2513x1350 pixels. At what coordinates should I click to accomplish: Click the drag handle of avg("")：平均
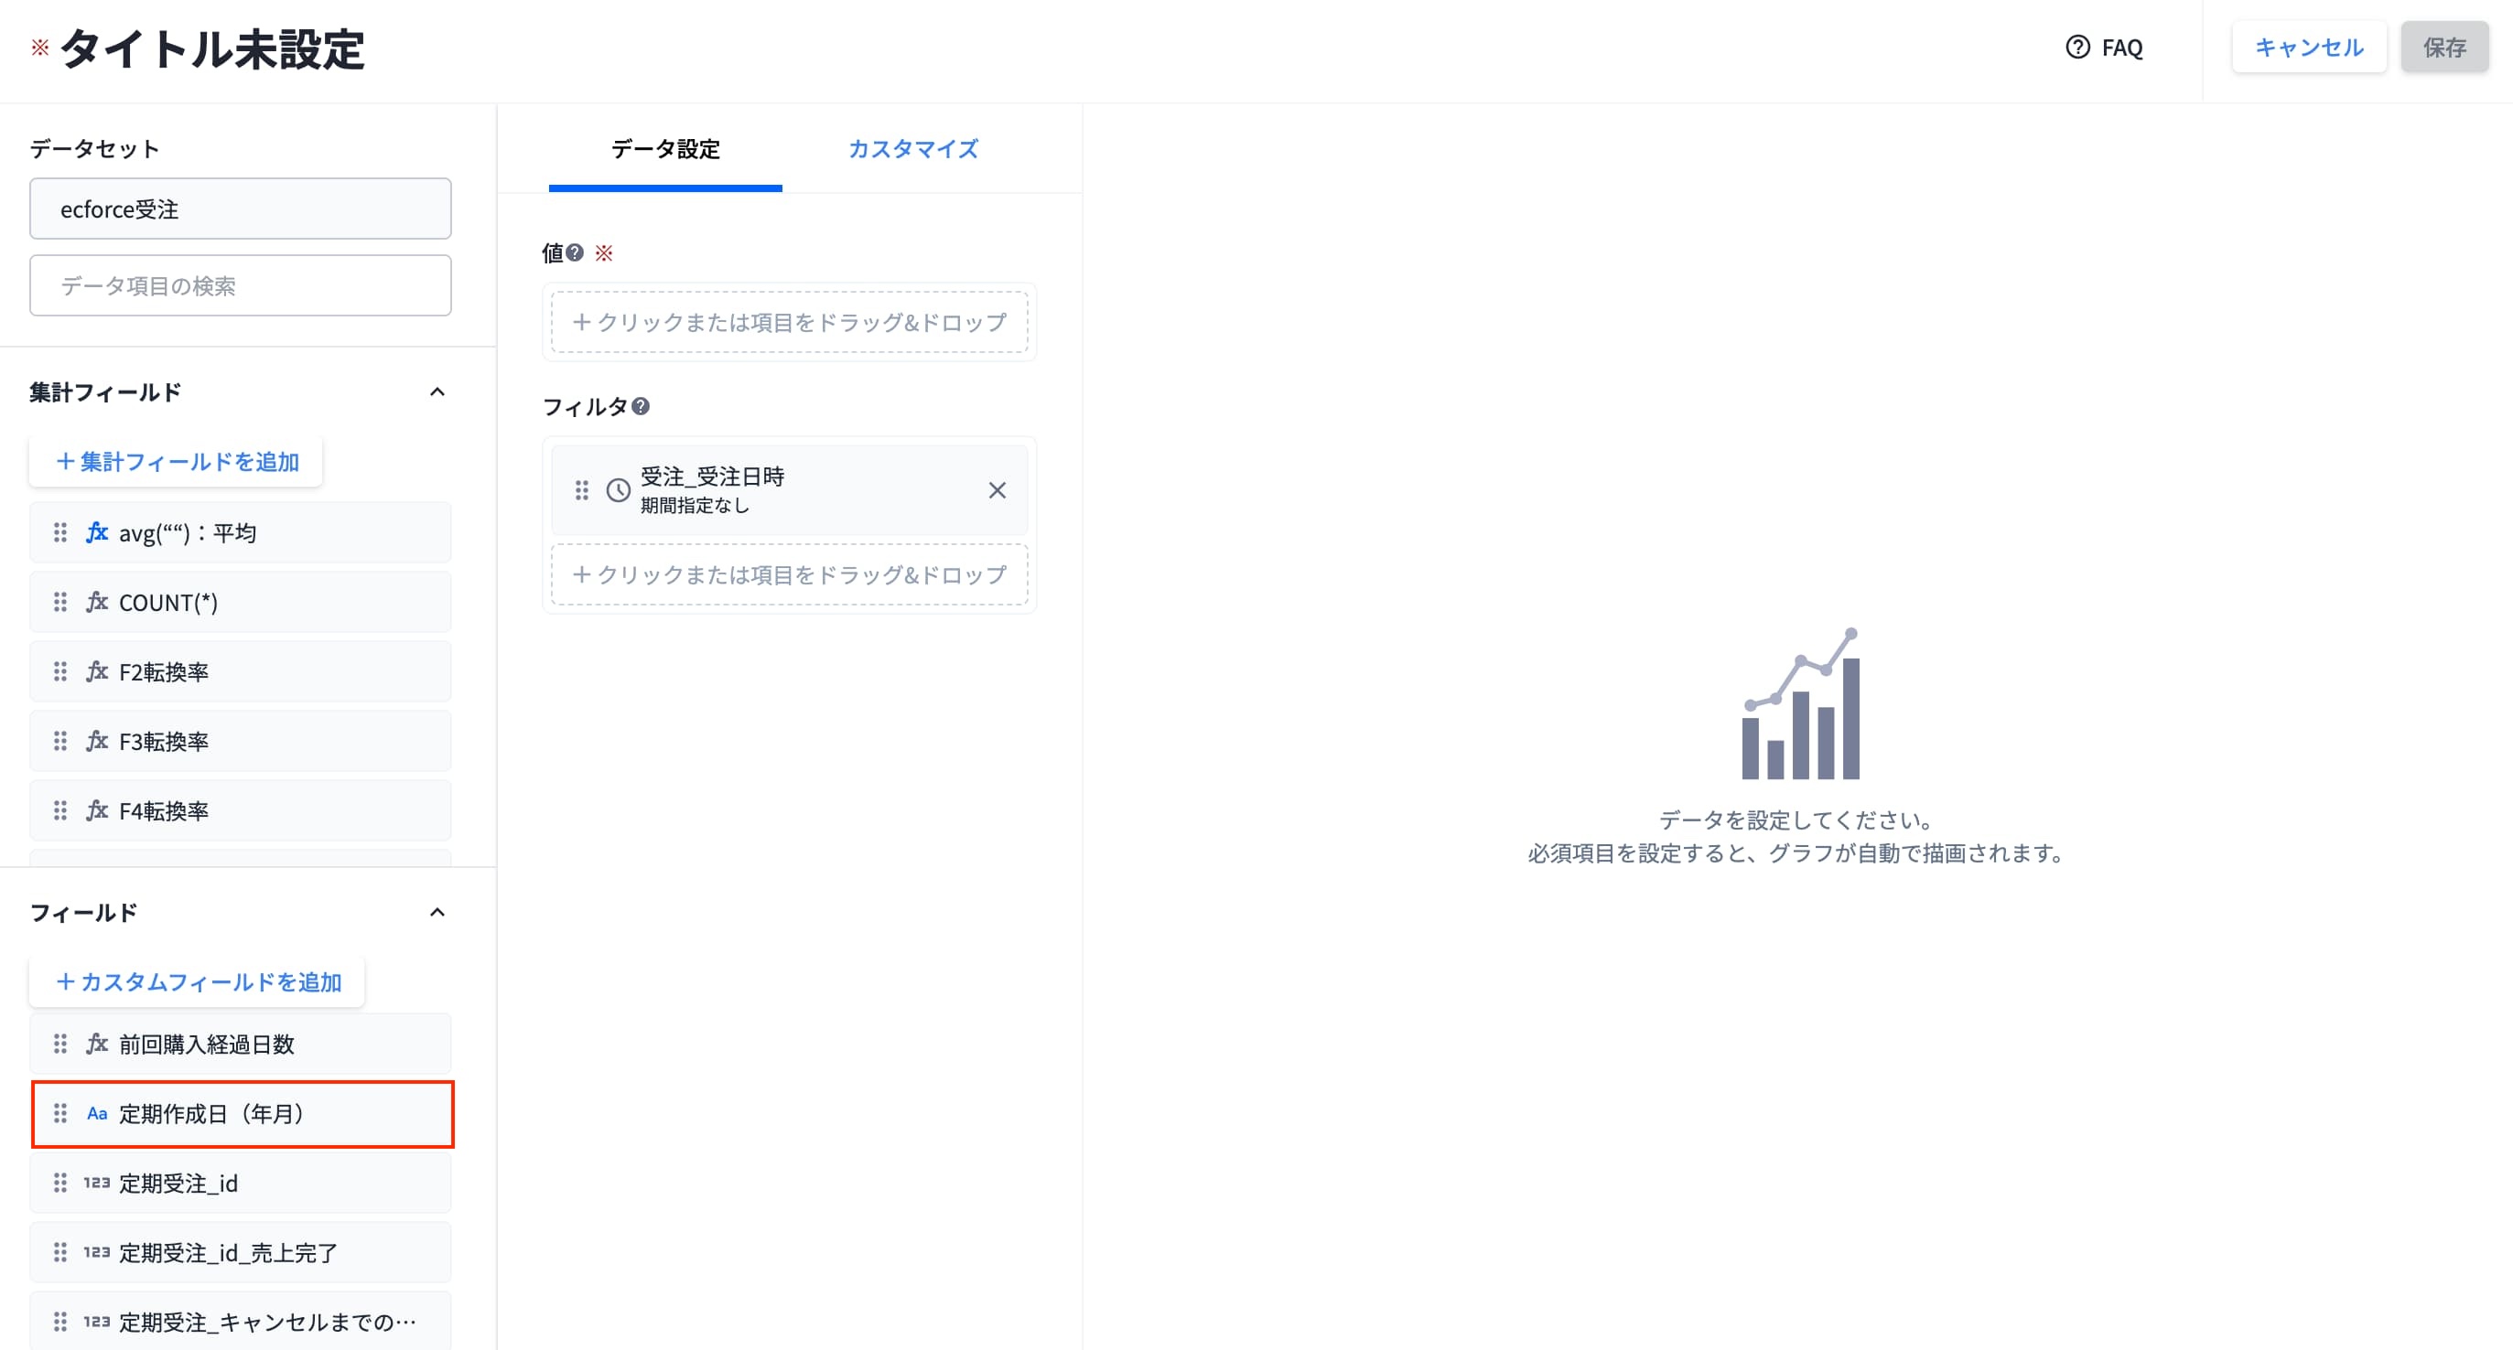(x=60, y=532)
